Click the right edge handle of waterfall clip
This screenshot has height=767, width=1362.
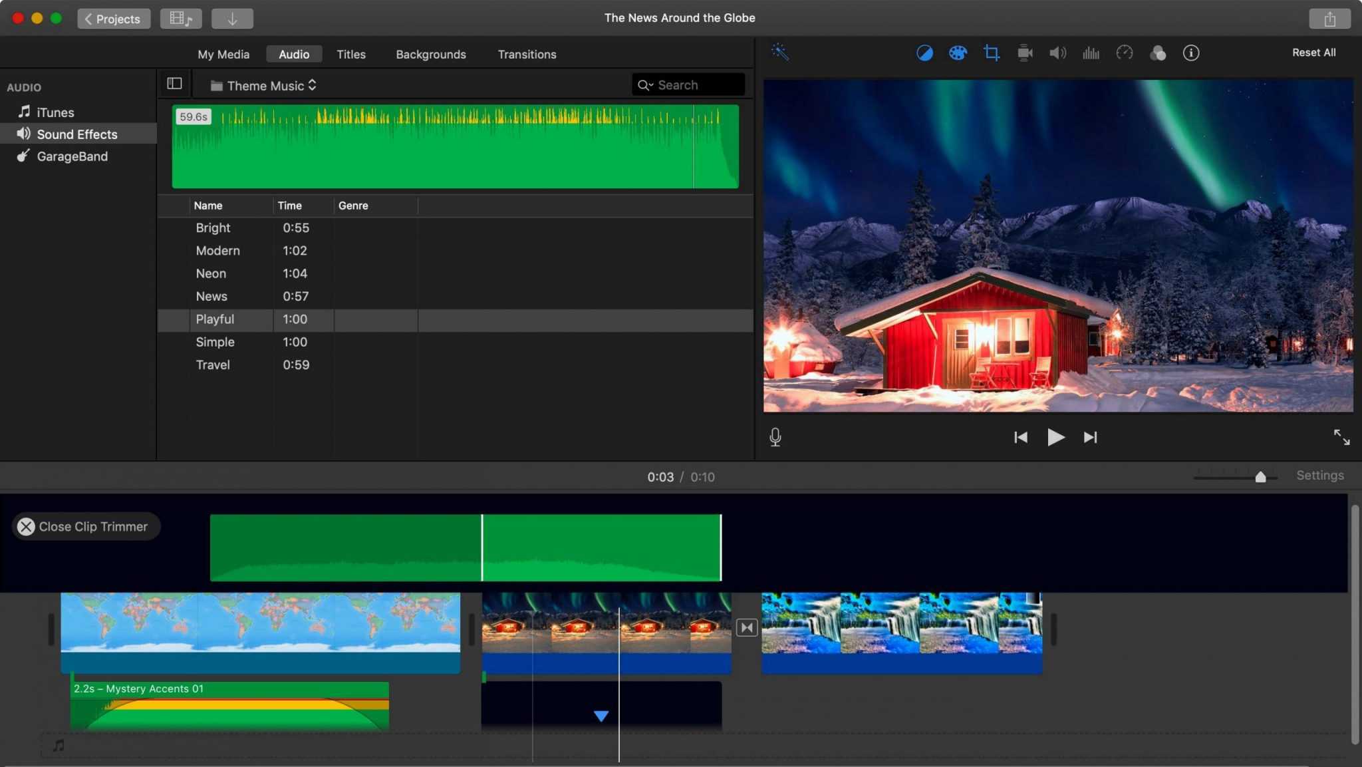tap(1053, 629)
